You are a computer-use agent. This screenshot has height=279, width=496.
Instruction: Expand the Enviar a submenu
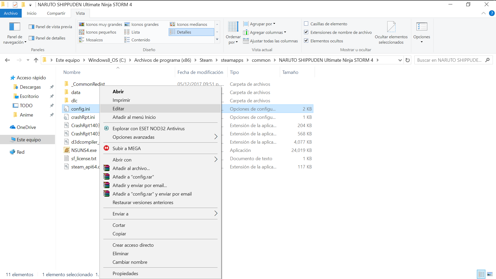pos(160,214)
